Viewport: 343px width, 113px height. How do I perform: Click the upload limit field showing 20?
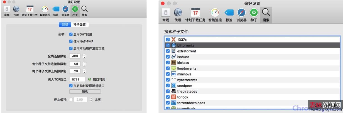(75, 71)
